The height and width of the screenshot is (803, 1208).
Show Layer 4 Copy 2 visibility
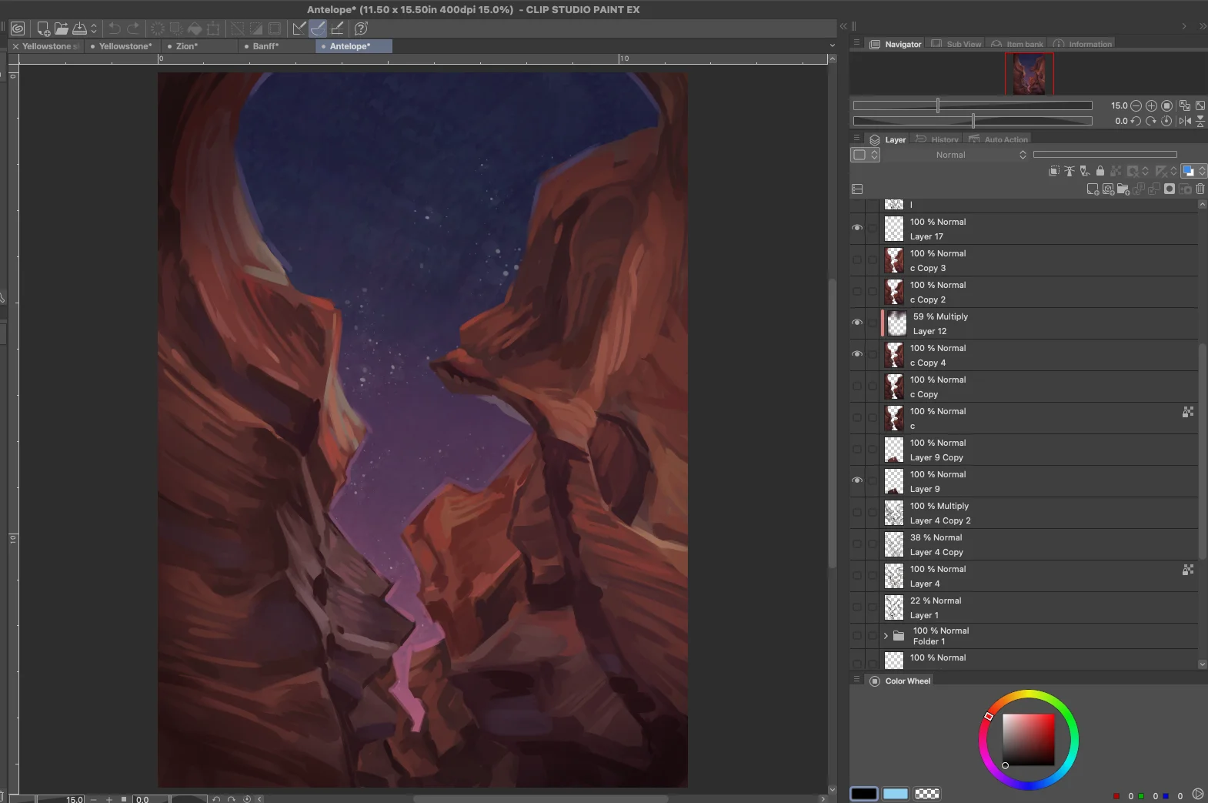click(857, 512)
